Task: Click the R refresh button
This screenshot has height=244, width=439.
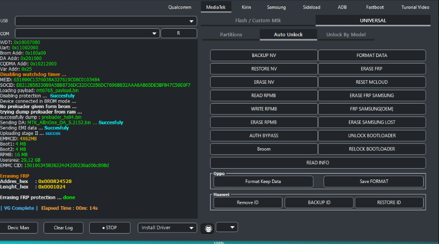Action: [x=179, y=33]
